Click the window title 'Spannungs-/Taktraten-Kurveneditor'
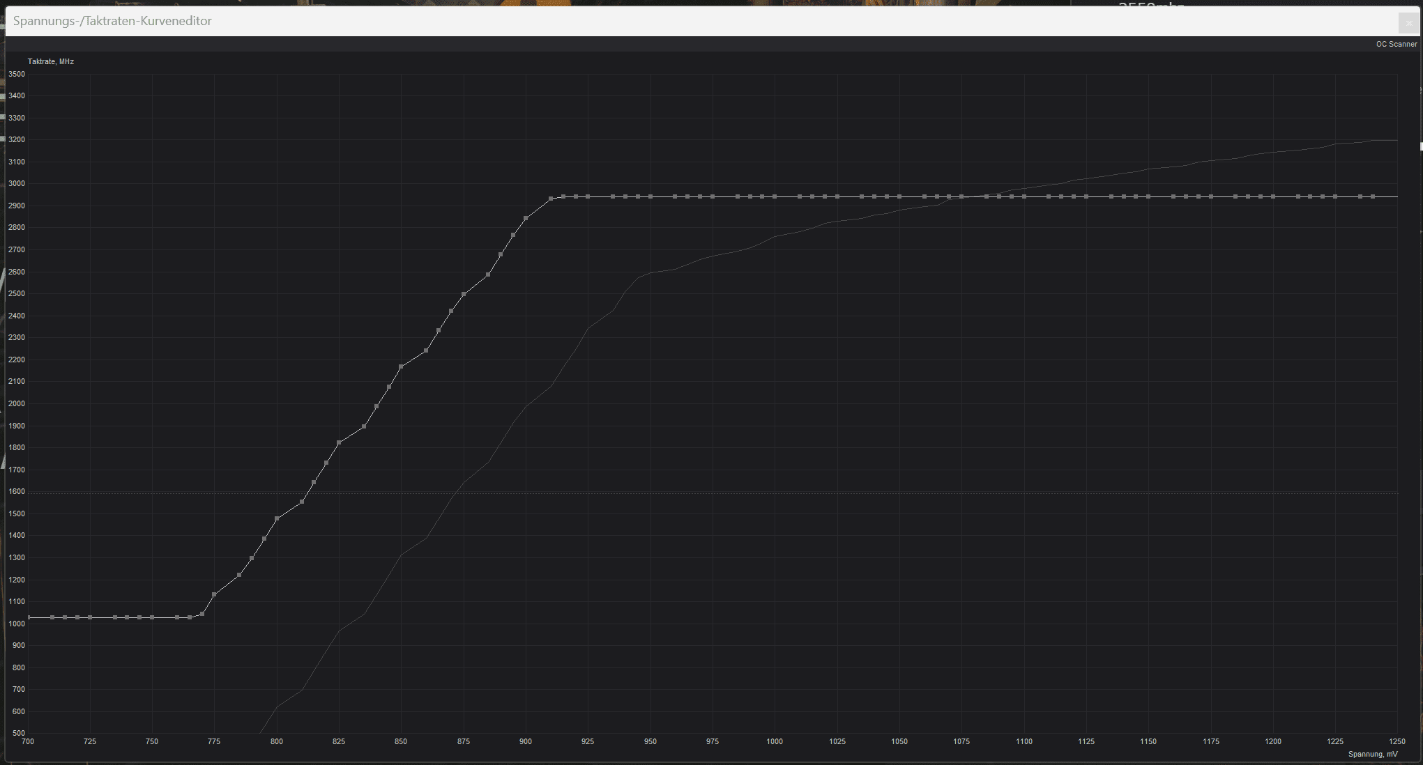The width and height of the screenshot is (1423, 765). 112,21
